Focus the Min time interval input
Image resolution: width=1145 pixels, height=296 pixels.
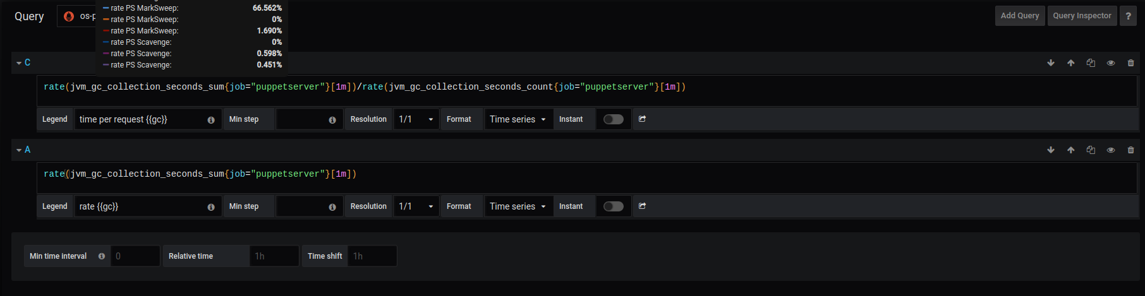point(135,256)
